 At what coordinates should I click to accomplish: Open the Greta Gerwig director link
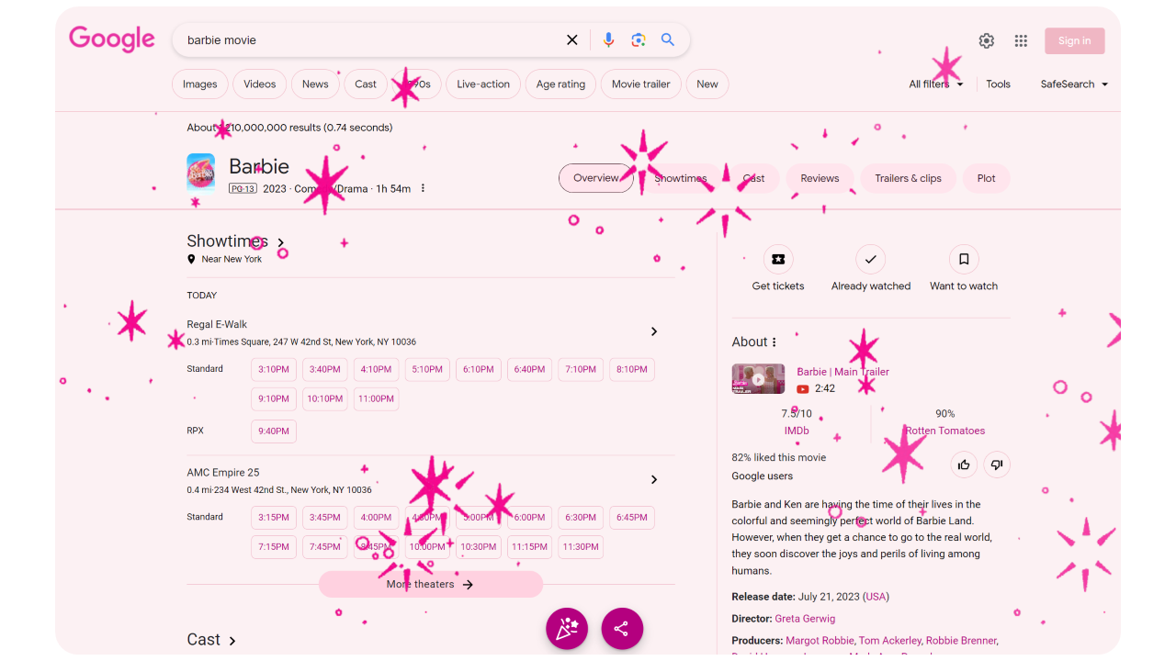coord(805,619)
